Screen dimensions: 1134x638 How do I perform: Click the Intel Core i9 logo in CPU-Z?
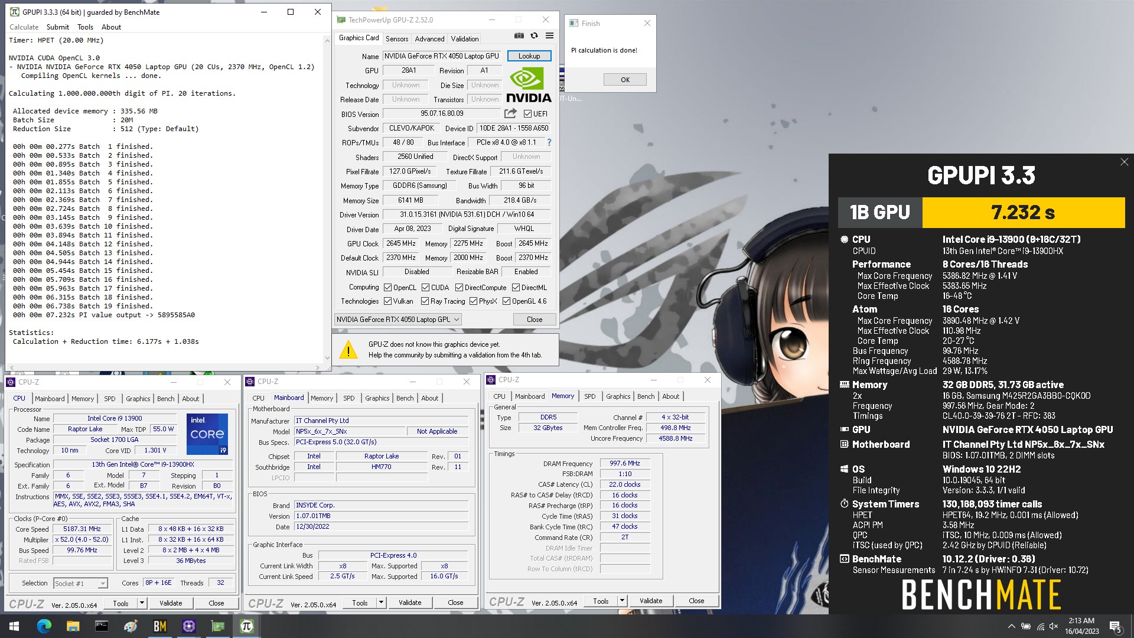pyautogui.click(x=207, y=434)
